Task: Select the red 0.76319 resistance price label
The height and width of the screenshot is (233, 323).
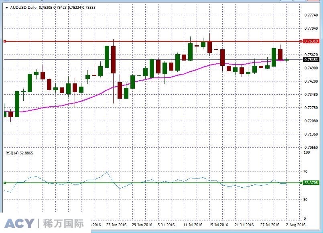Action: click(311, 41)
